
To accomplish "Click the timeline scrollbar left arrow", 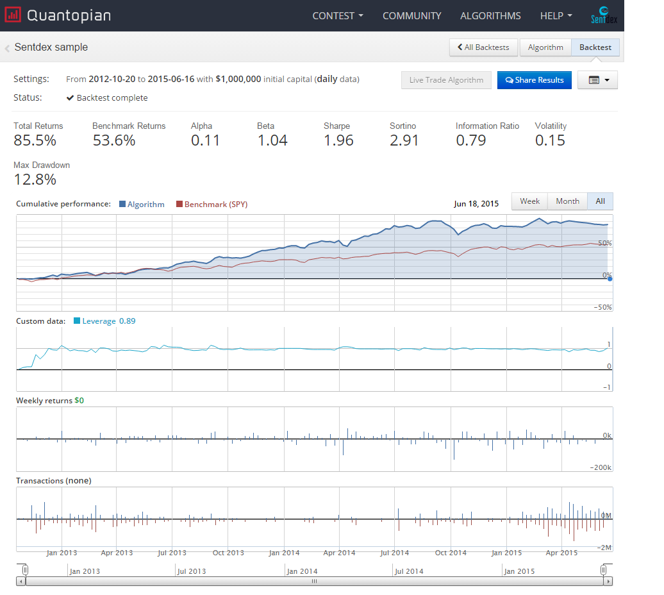I will pyautogui.click(x=21, y=582).
